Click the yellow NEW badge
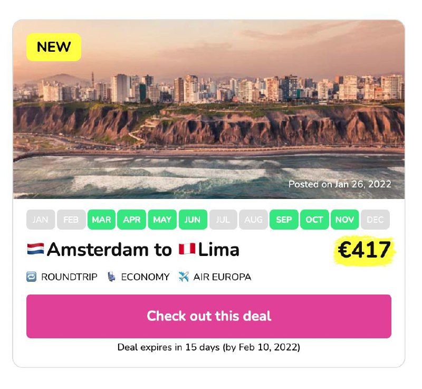Viewport: 422px width, 389px height. tap(54, 47)
